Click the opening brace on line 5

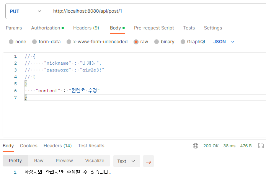click(x=26, y=84)
